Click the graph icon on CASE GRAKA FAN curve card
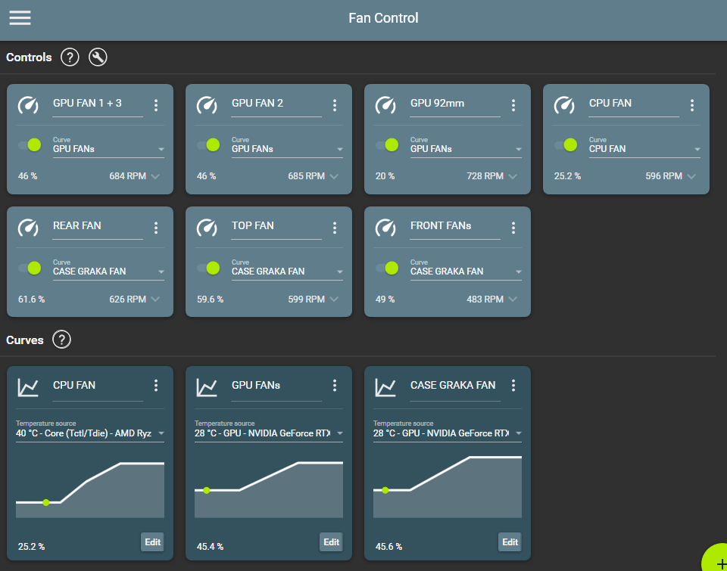 pos(385,387)
